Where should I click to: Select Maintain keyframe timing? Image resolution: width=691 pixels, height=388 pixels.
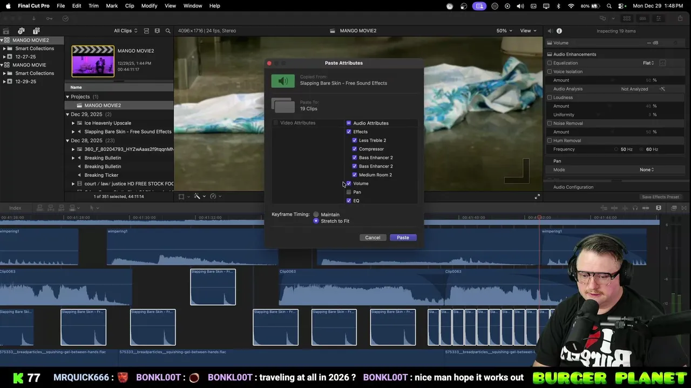(x=316, y=214)
